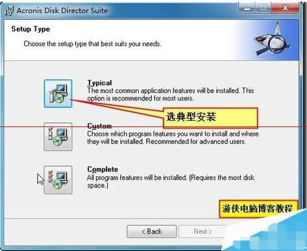Click the yellow 游侠电脑博客教程 watermark label

(258, 208)
